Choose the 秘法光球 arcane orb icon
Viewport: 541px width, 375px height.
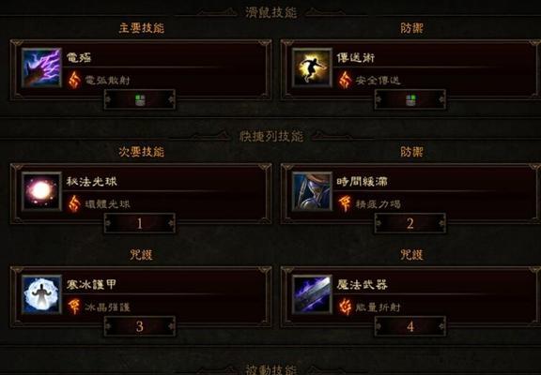click(41, 191)
